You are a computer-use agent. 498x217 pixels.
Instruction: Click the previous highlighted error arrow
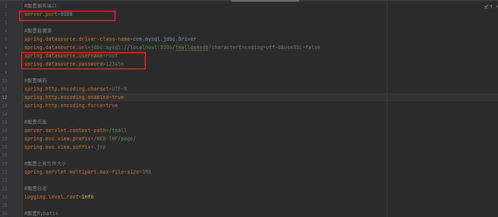click(496, 7)
